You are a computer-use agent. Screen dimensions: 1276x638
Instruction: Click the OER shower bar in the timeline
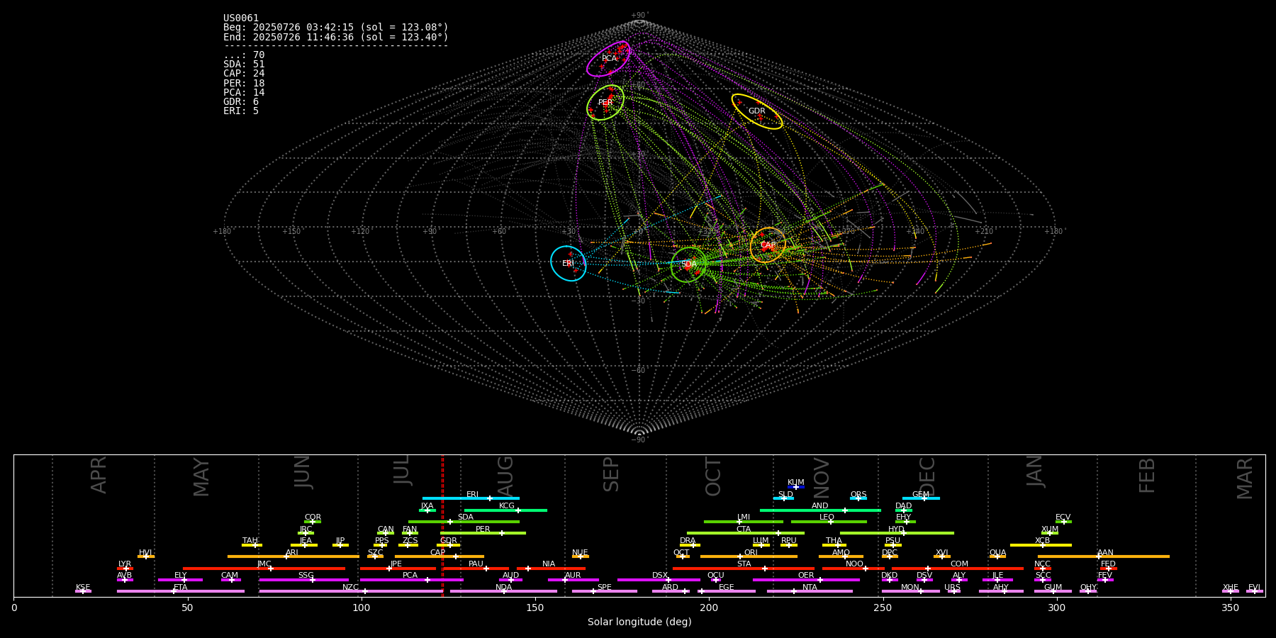coord(806,580)
